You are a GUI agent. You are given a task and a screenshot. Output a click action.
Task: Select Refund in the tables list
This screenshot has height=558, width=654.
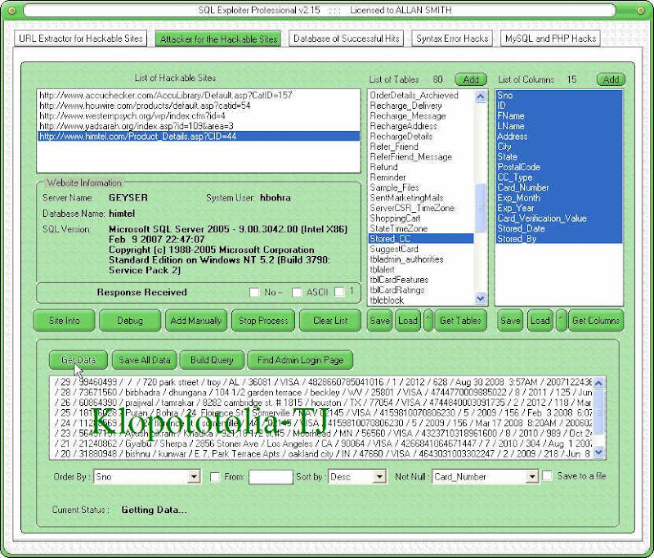tap(421, 167)
